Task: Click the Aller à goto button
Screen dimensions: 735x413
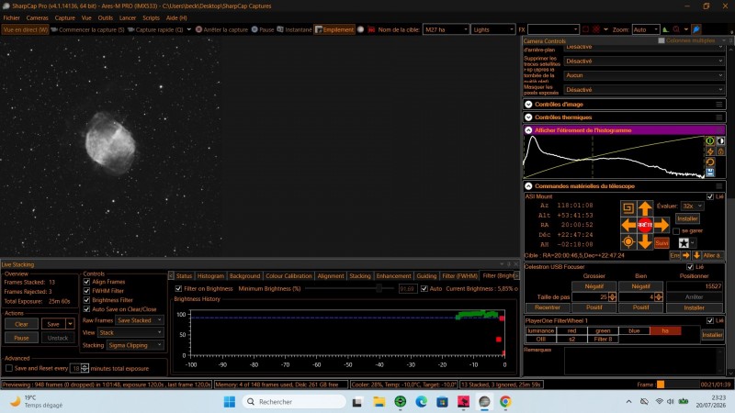Action: (x=713, y=255)
